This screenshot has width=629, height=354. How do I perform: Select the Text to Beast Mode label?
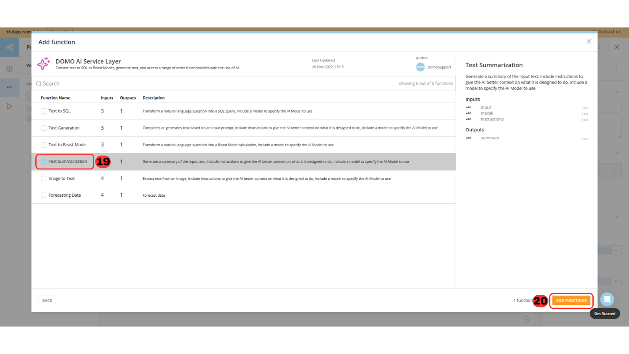pyautogui.click(x=67, y=145)
